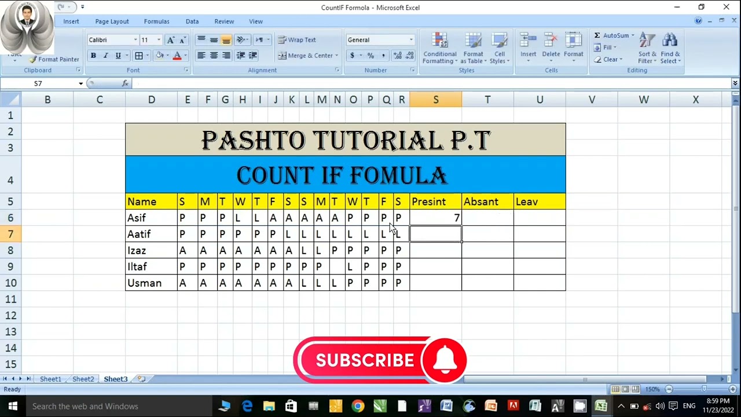The height and width of the screenshot is (417, 741).
Task: Click the Format Painter brush
Action: tap(34, 59)
